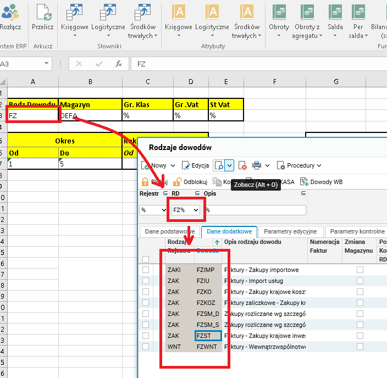Click the delete document red X icon
Screen dimensions: 387x378
coord(242,165)
